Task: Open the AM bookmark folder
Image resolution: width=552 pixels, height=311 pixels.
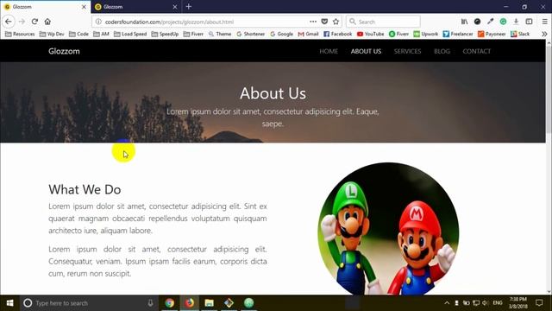Action: tap(102, 34)
